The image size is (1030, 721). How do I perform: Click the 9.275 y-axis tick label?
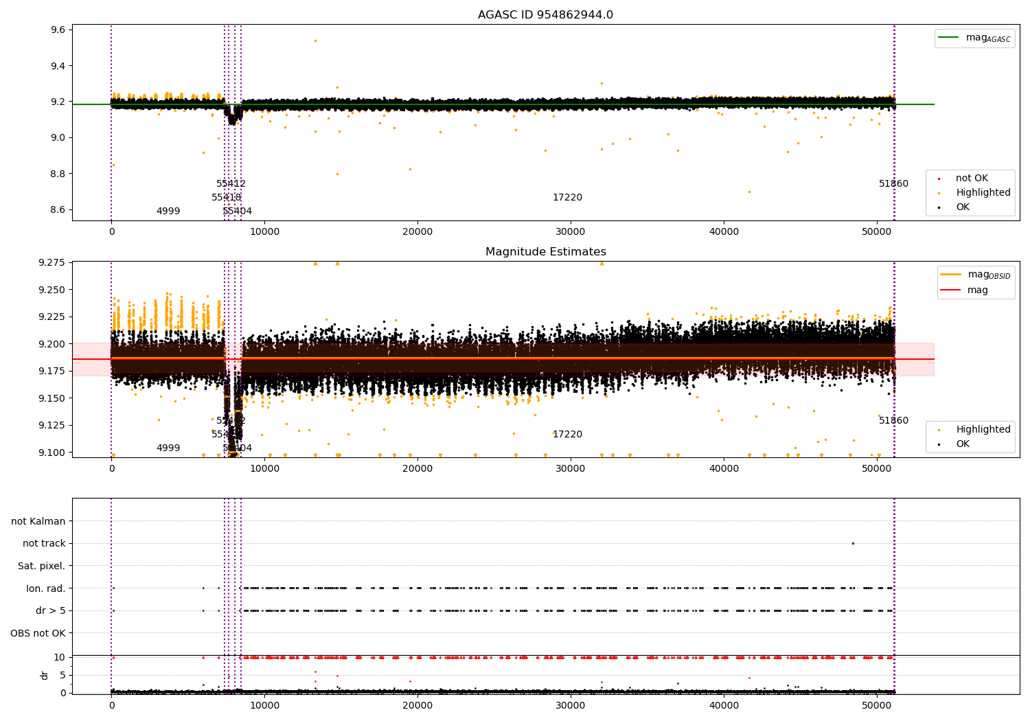click(x=52, y=262)
